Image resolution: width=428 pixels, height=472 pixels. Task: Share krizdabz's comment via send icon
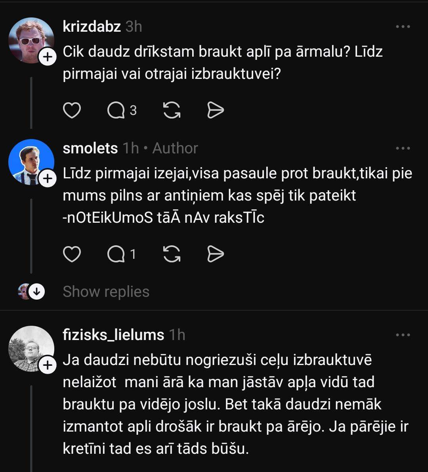(216, 111)
